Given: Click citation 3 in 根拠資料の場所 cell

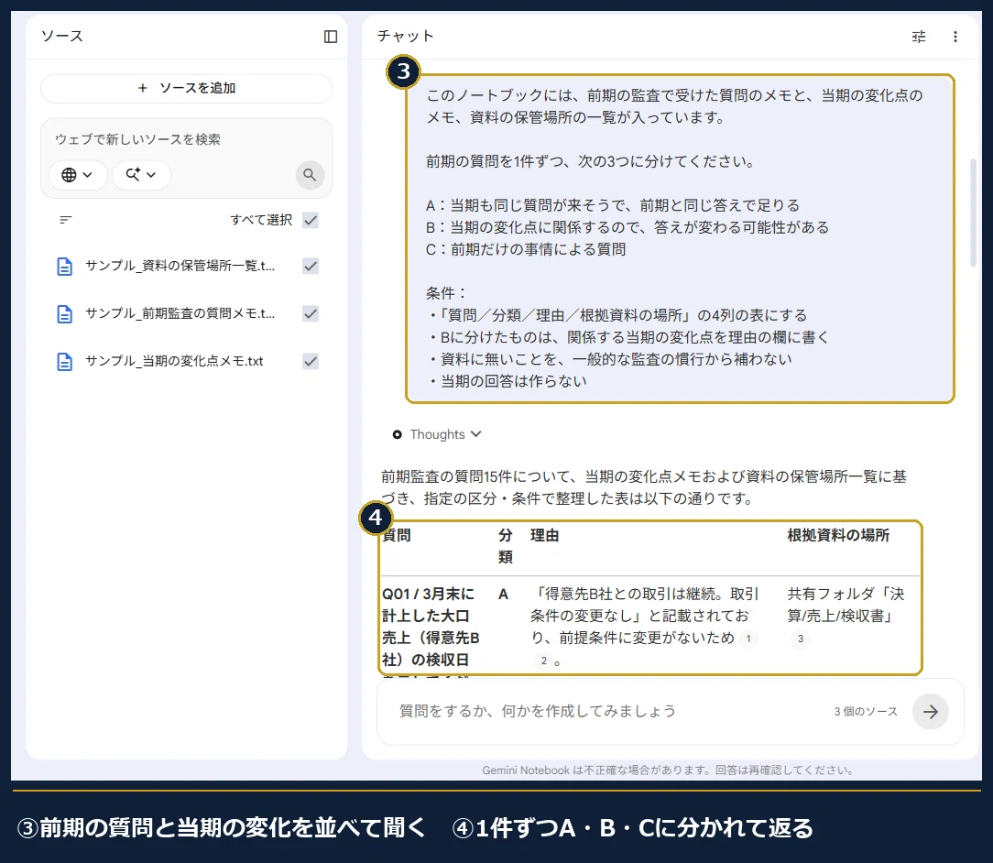Looking at the screenshot, I should pos(801,639).
